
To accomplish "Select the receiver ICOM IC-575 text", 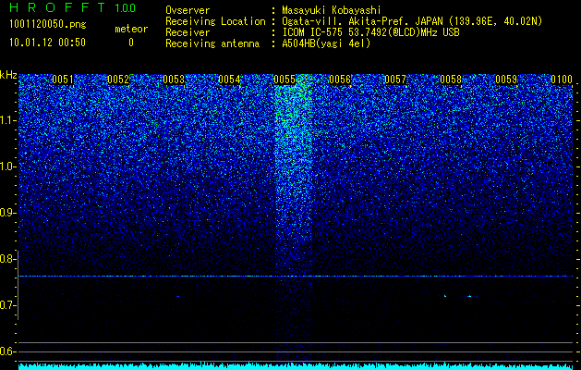I will (370, 32).
